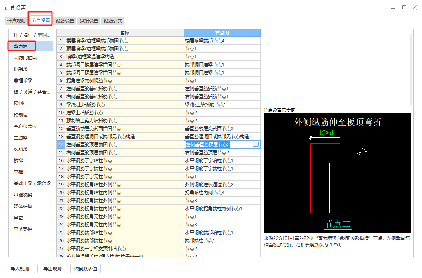Click the cell 水平钢筋丁字暗柱节点1

coord(222,160)
